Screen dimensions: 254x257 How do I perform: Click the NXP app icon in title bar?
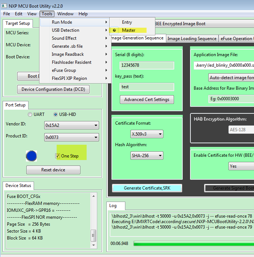tap(4, 6)
